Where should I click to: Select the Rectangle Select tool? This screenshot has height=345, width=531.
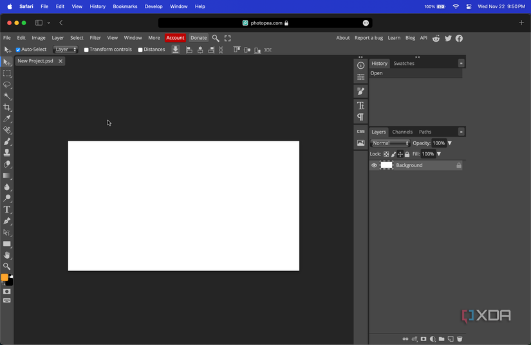(7, 73)
